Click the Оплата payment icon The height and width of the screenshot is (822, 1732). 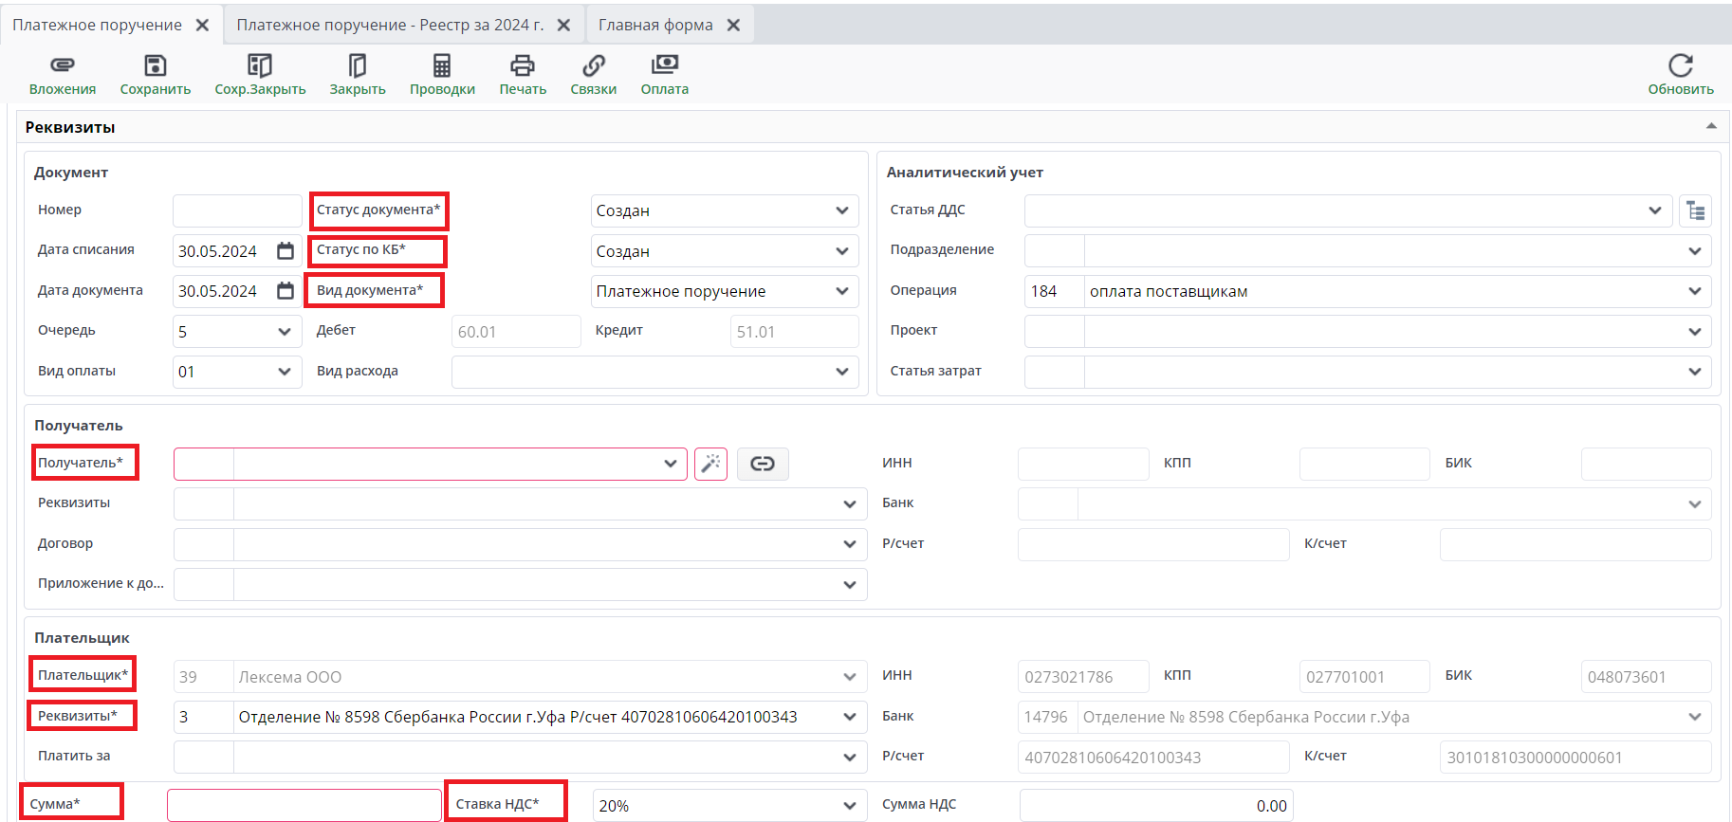click(x=664, y=65)
